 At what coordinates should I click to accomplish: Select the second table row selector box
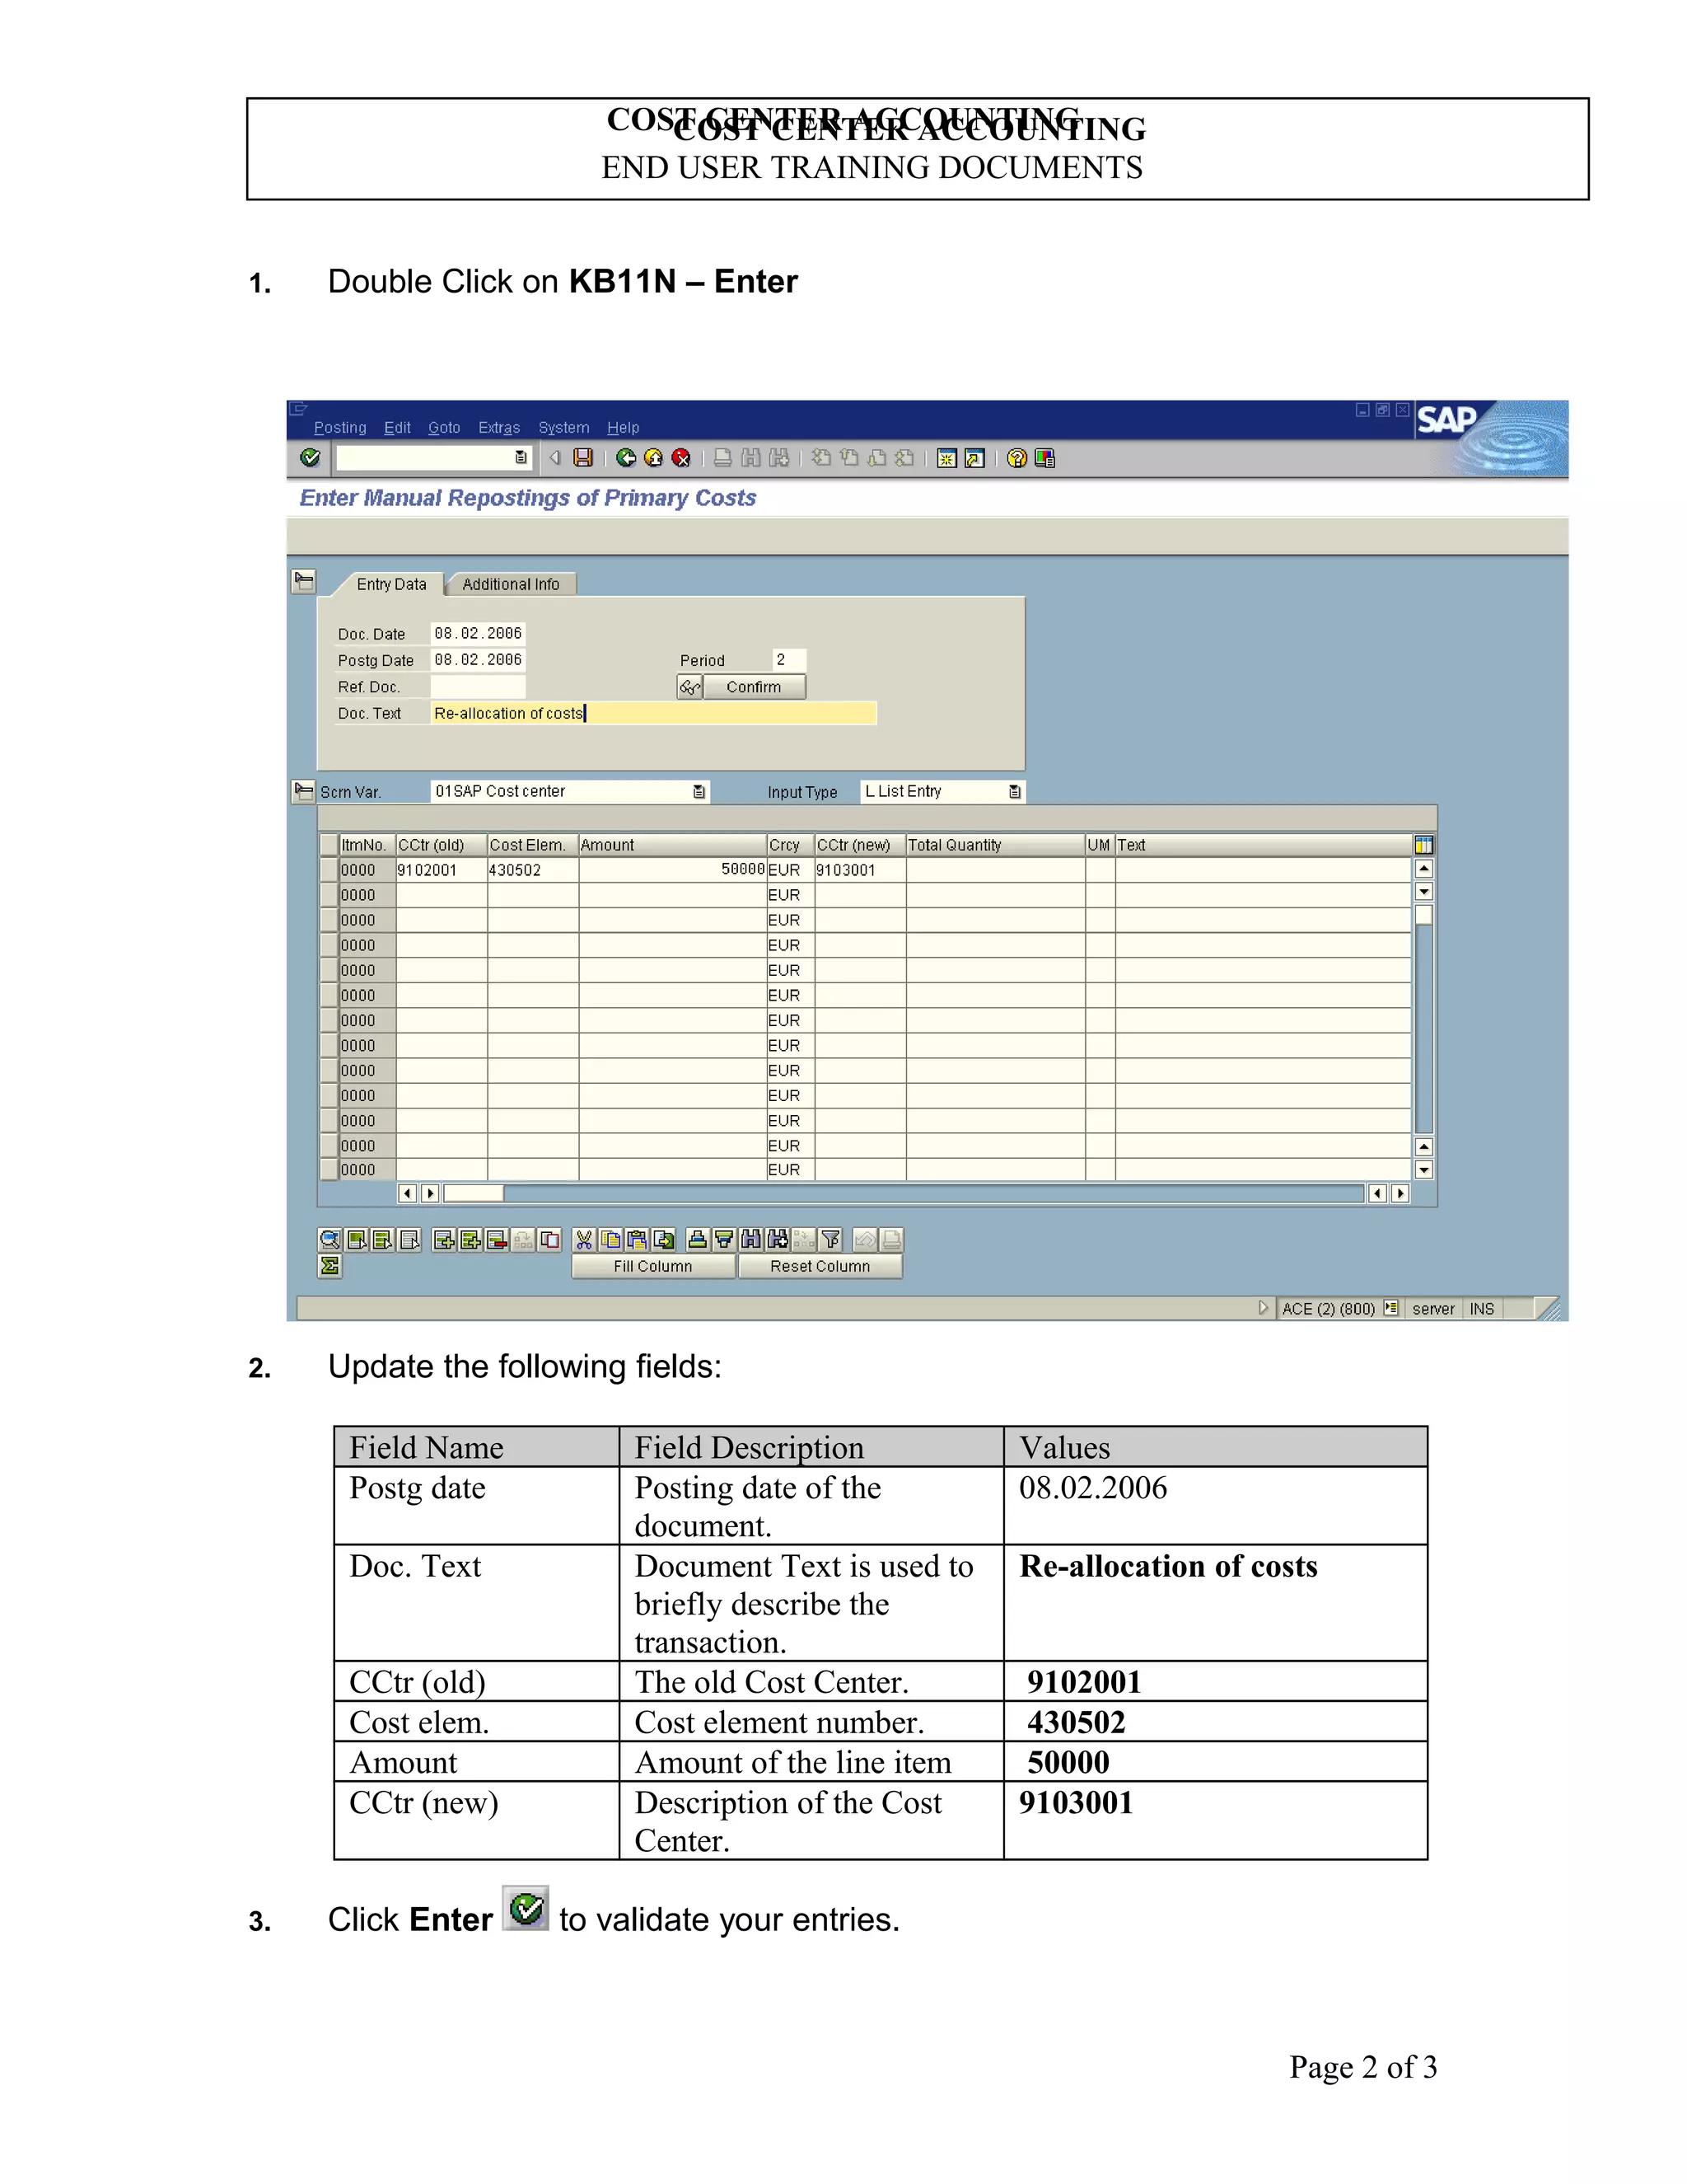pos(328,895)
